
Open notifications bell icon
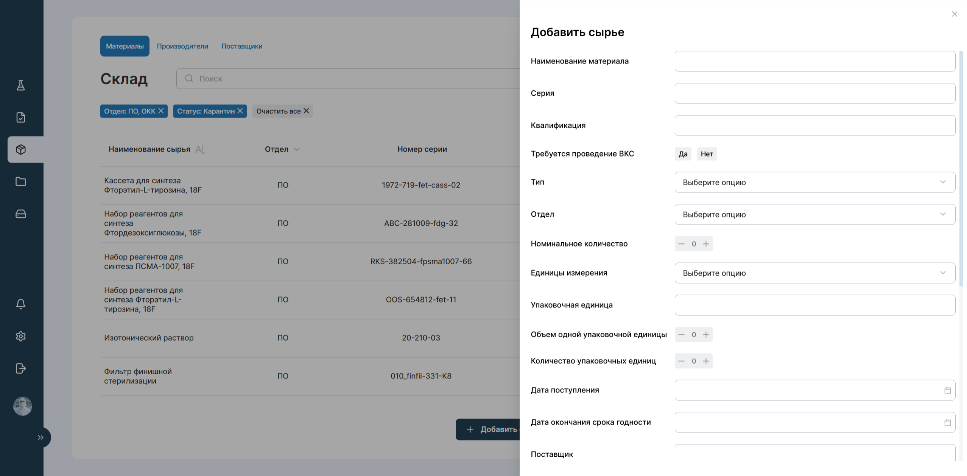21,304
